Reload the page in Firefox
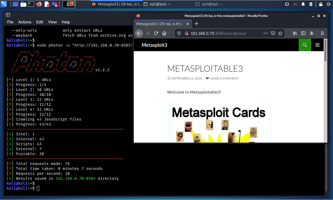 [156, 33]
